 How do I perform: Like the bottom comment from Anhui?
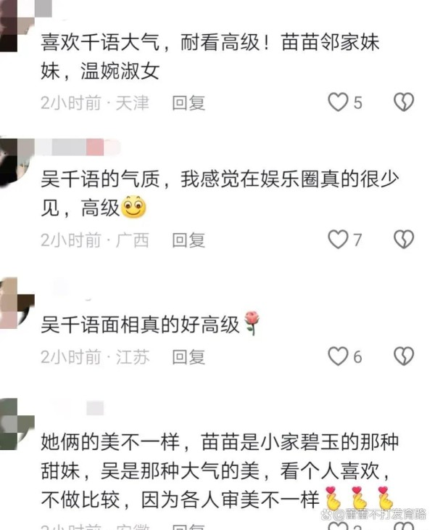point(338,526)
